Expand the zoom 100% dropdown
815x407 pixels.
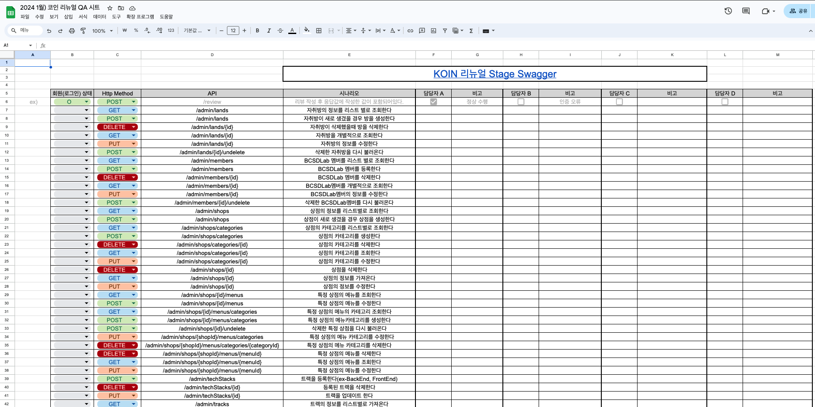coord(102,31)
